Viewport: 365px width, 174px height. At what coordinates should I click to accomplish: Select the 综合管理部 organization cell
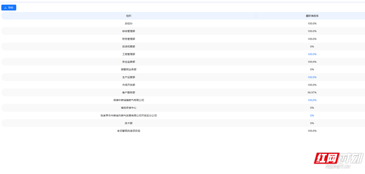point(129,31)
